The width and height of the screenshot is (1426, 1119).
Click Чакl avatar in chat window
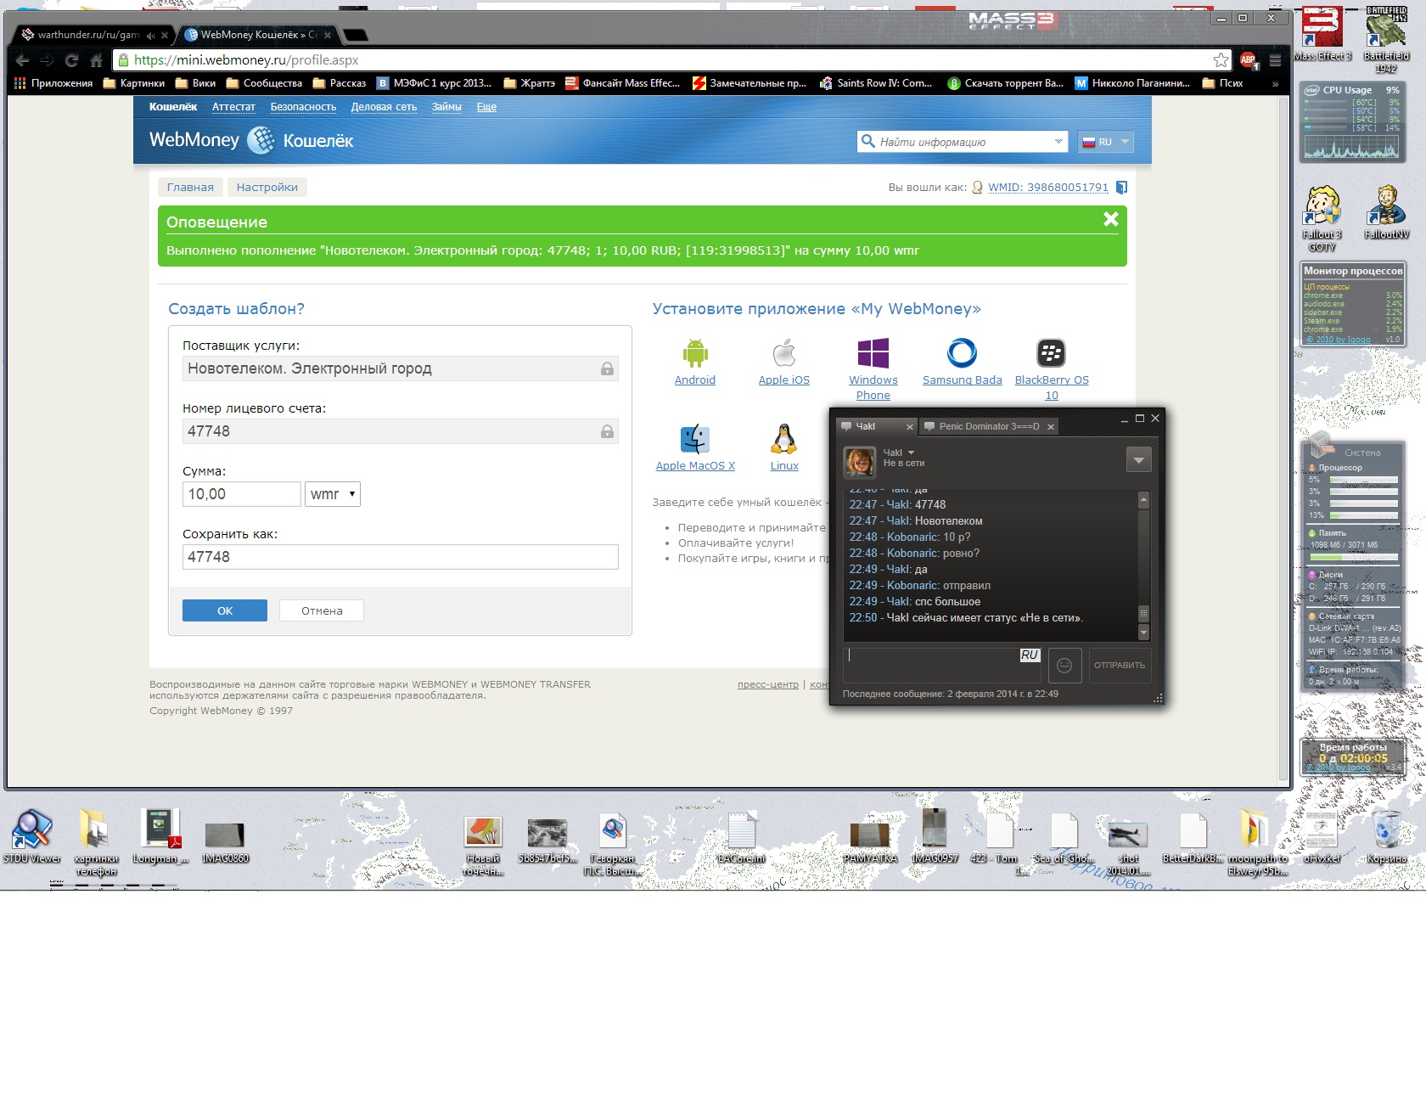[859, 462]
